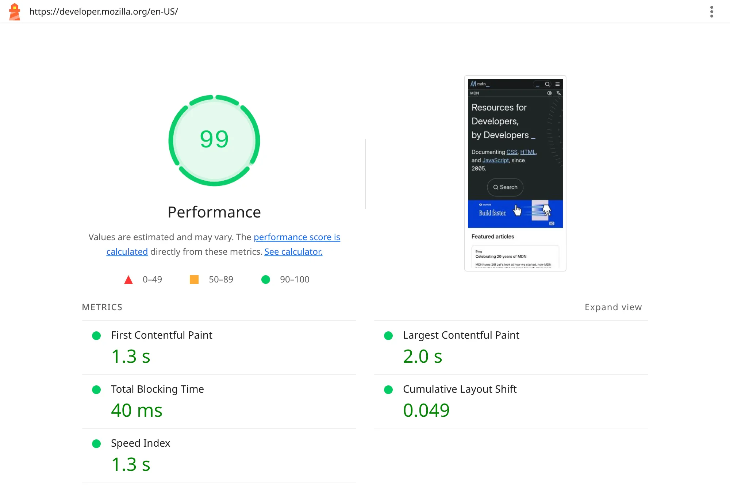Click the green circle 90–100 legend icon
730x489 pixels.
tap(266, 280)
